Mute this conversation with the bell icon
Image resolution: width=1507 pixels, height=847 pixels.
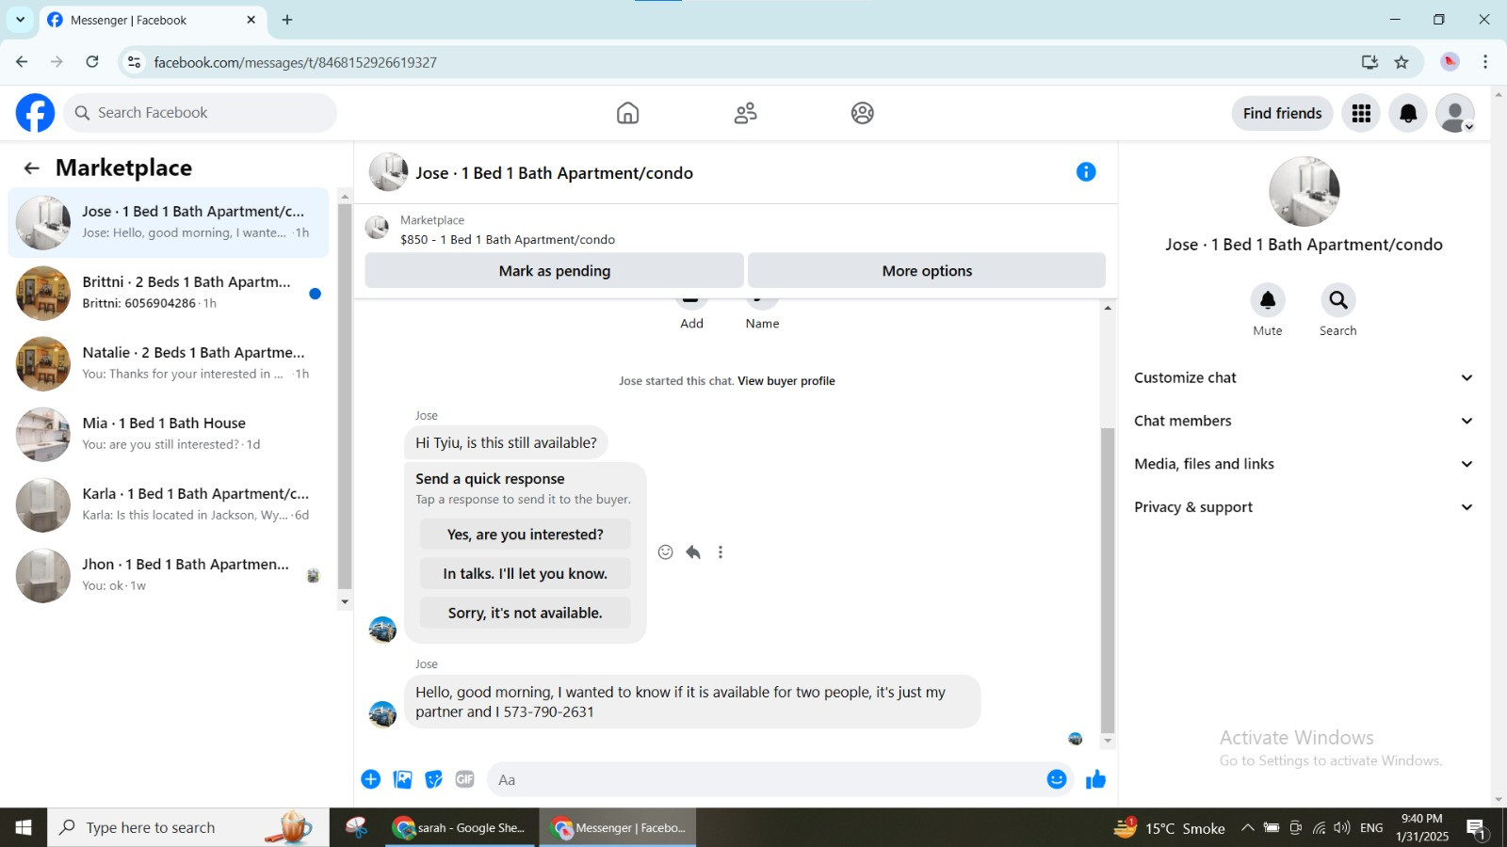pos(1268,300)
